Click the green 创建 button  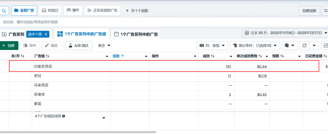pos(9,46)
